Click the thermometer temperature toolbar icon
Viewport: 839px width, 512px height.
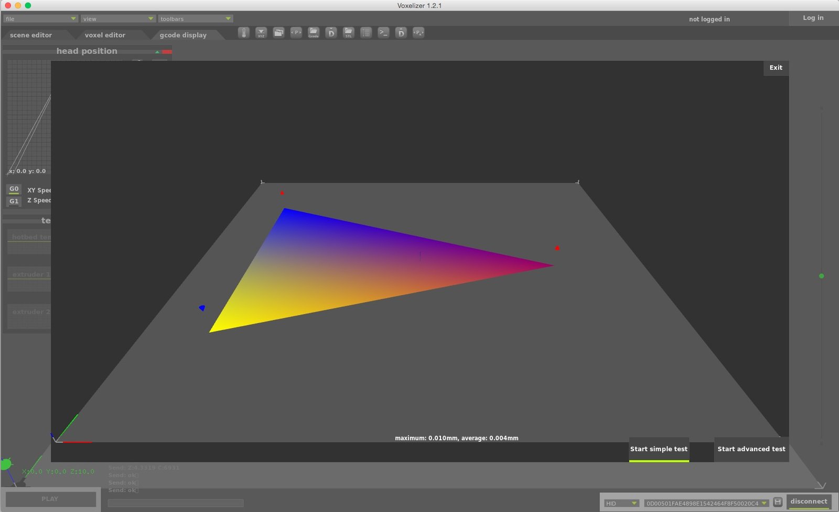(243, 32)
